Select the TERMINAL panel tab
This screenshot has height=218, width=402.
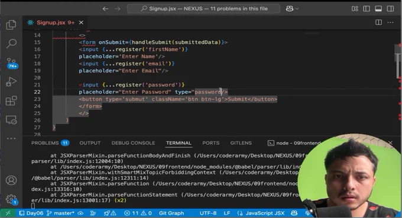coord(179,143)
